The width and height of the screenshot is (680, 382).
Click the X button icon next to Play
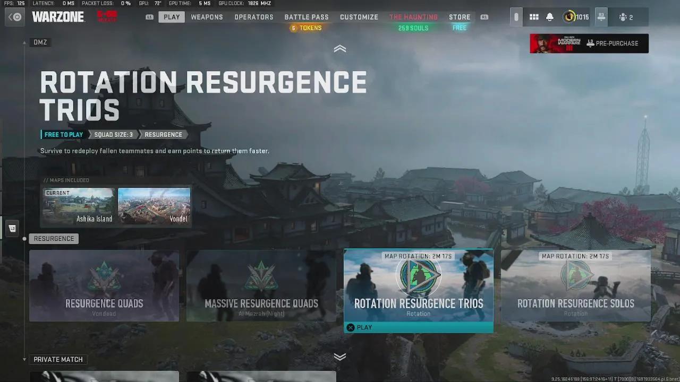point(351,327)
